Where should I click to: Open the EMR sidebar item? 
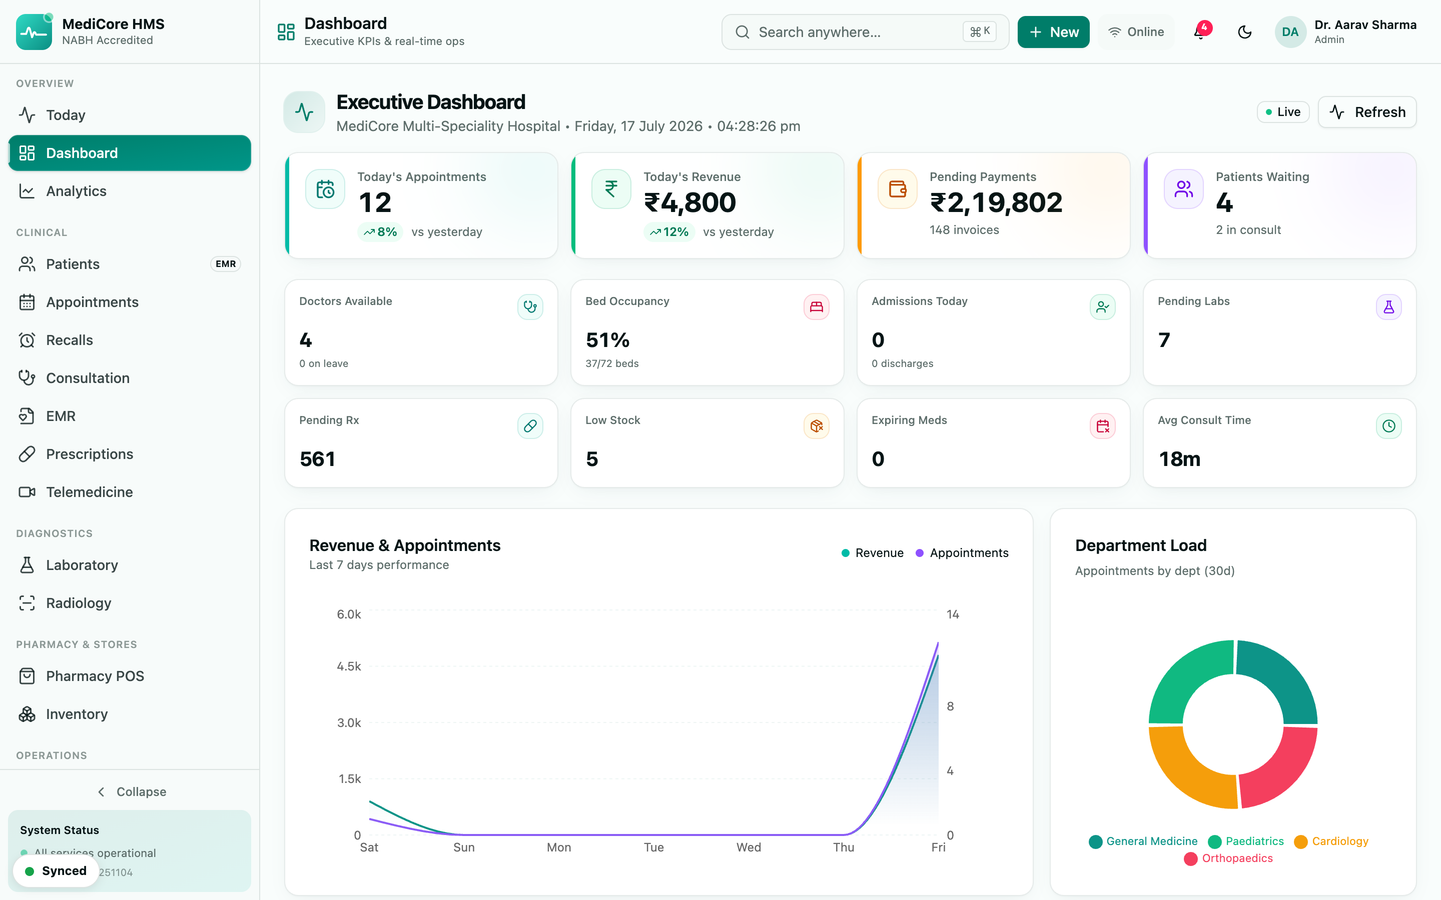coord(129,416)
